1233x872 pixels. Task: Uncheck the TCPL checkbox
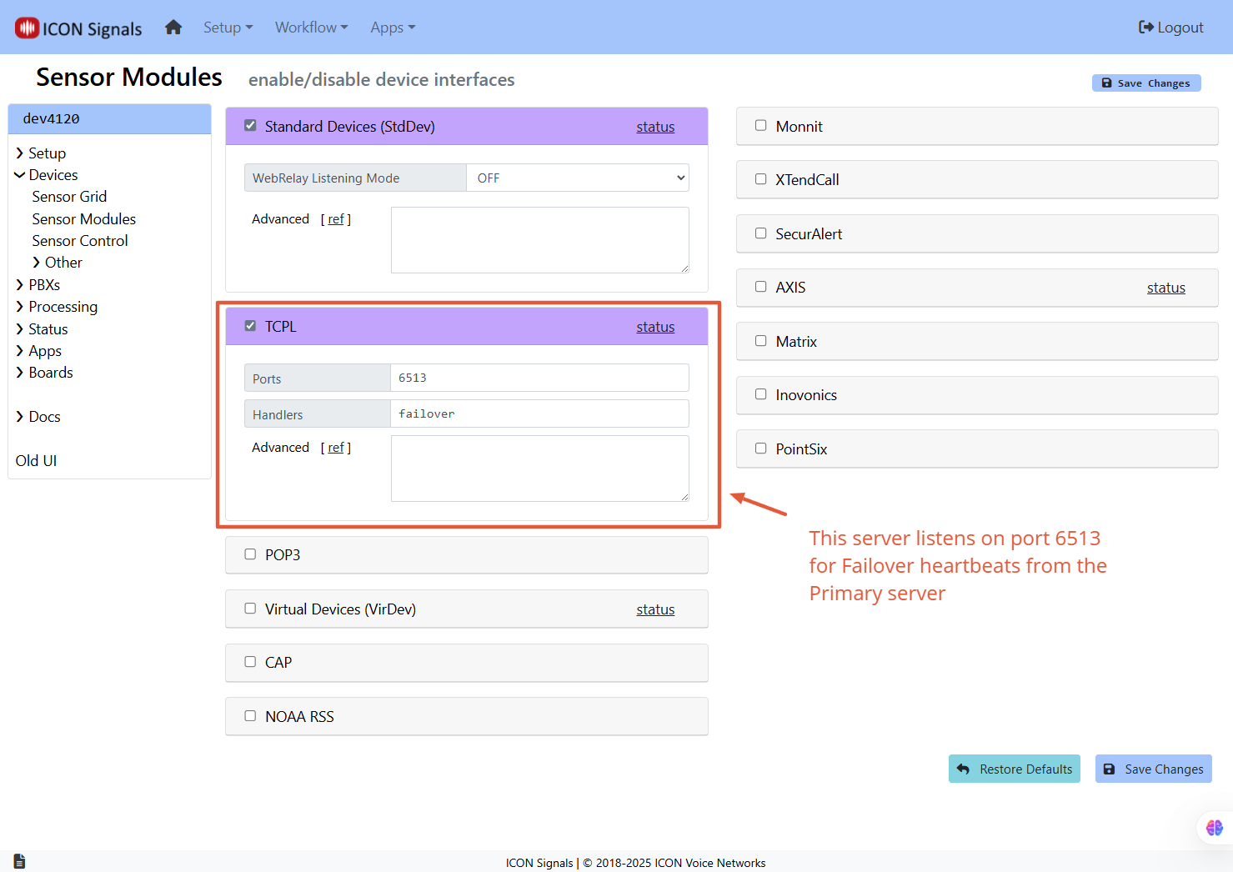250,325
